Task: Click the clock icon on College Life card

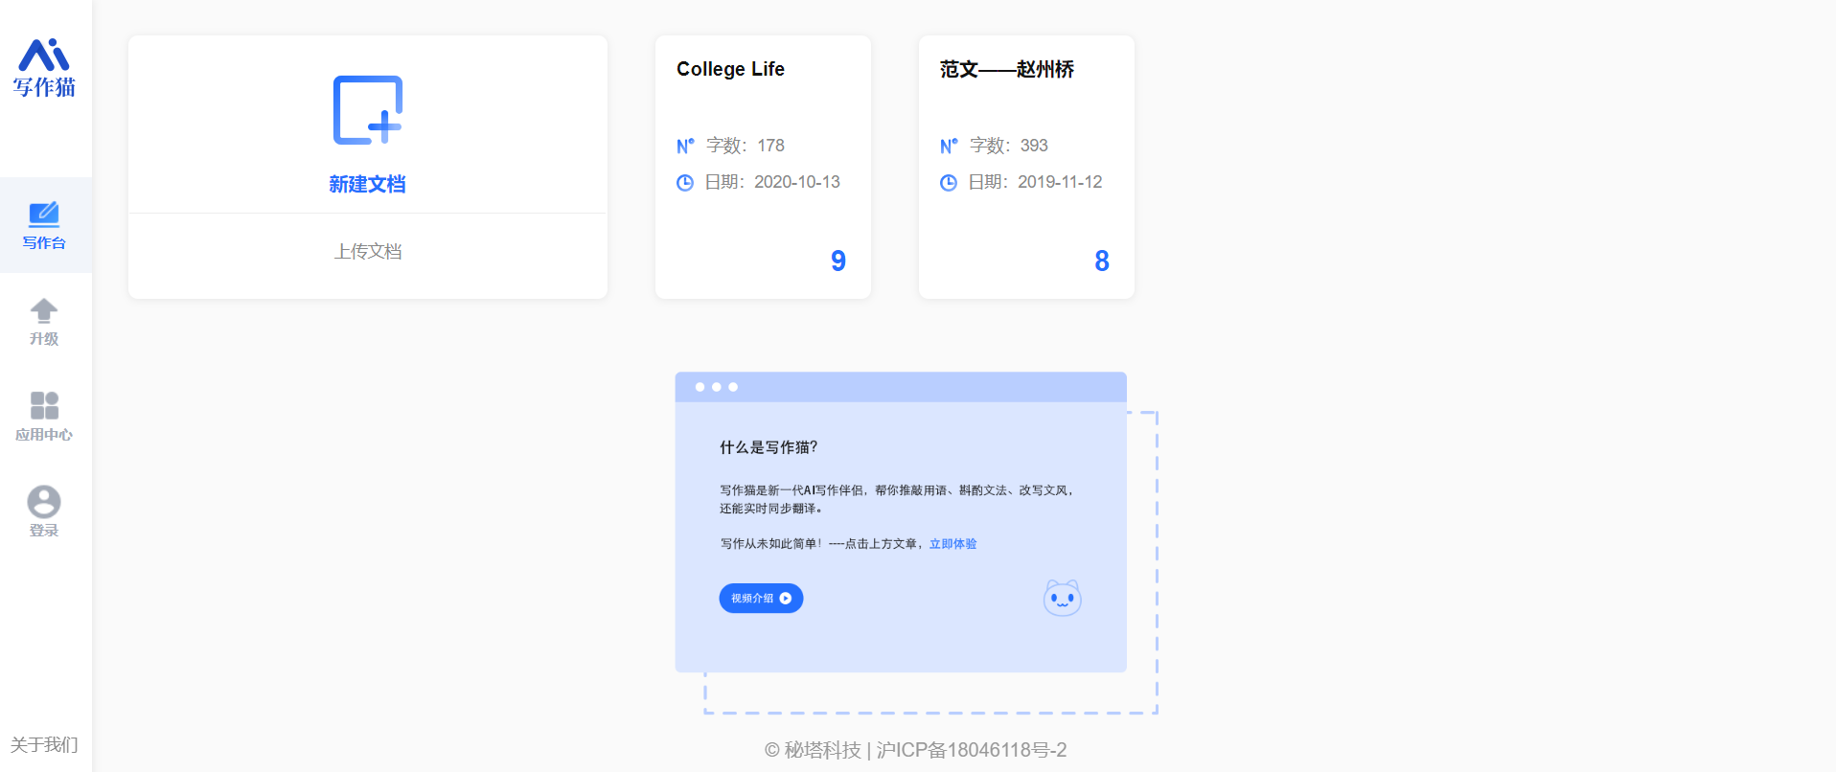Action: [685, 183]
